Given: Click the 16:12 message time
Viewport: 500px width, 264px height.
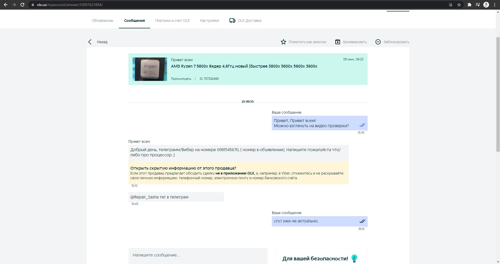Looking at the screenshot, I should pyautogui.click(x=134, y=186).
